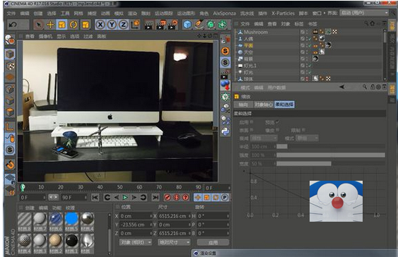Click the Undo arrow icon
398x257 pixels.
(13, 25)
